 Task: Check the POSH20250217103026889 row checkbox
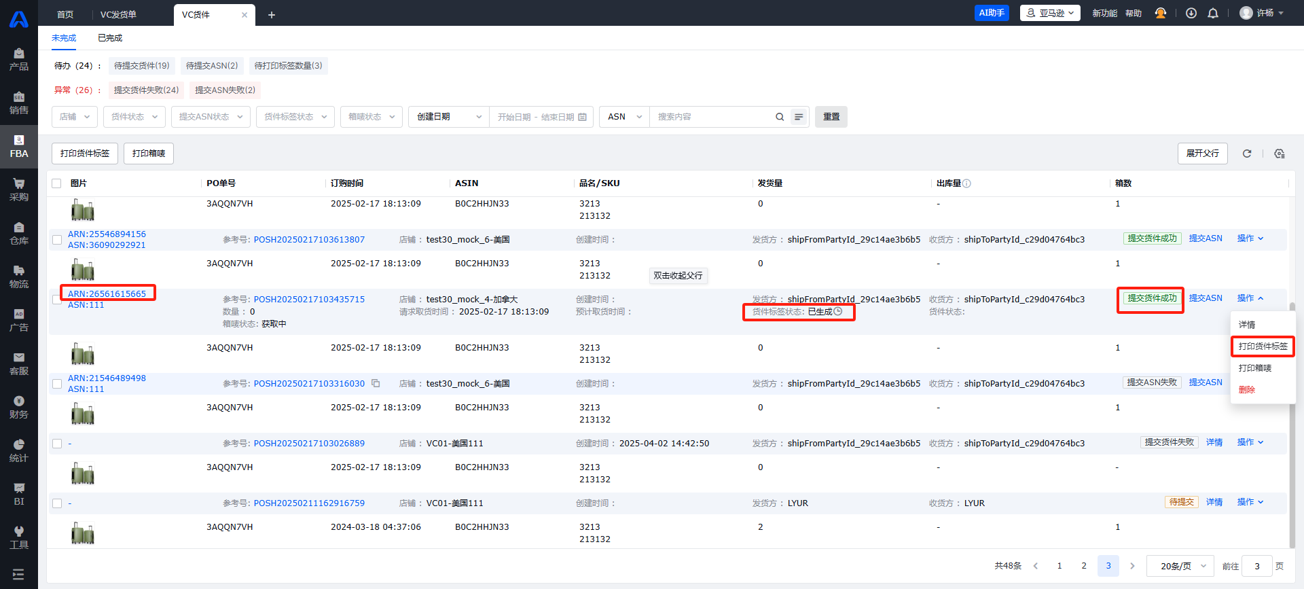click(57, 444)
